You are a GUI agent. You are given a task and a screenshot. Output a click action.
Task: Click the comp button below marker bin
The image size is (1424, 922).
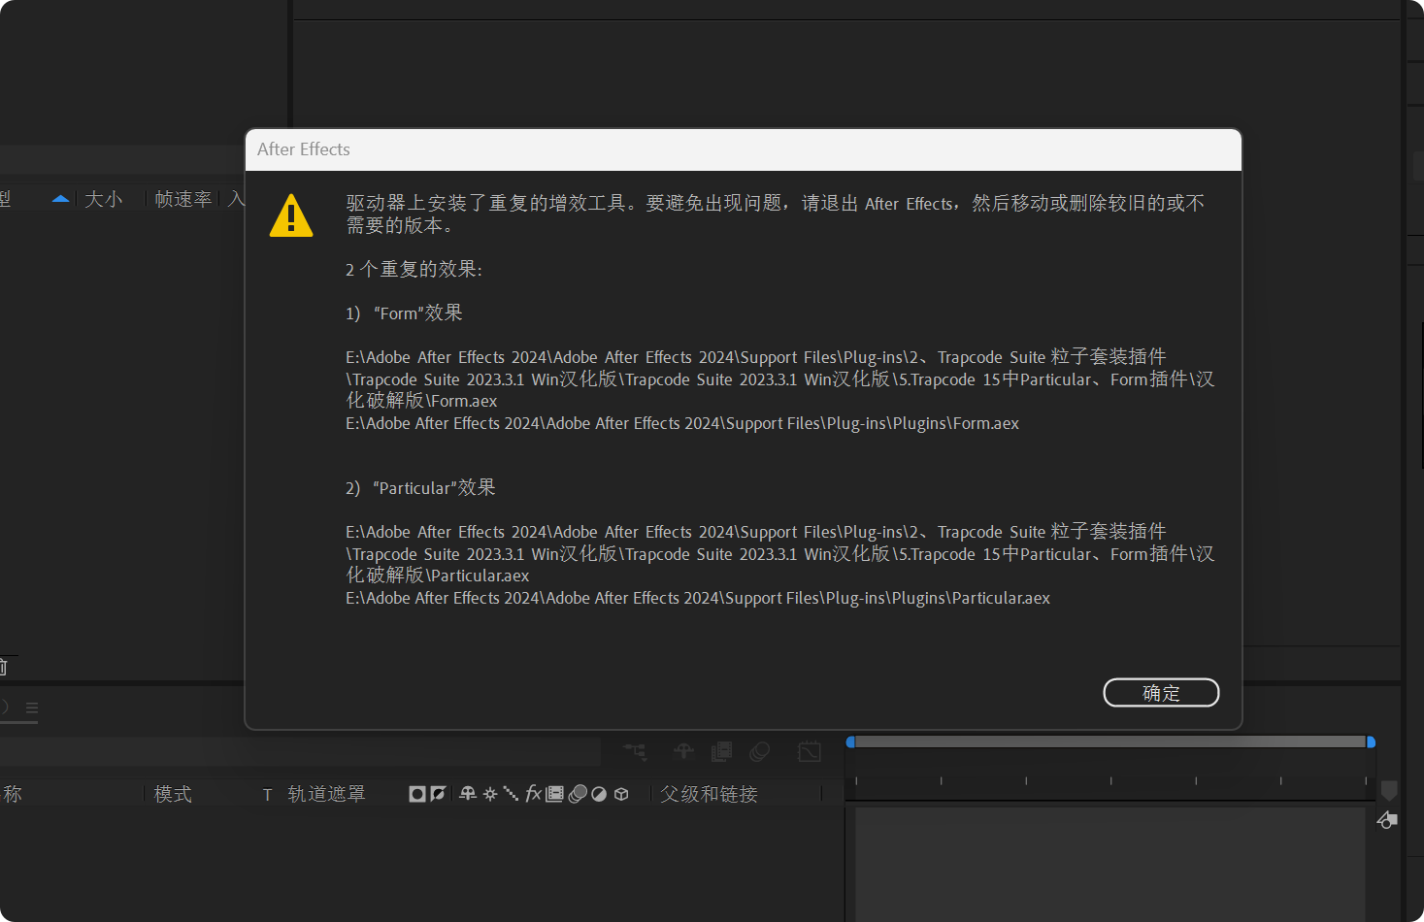pyautogui.click(x=1388, y=821)
